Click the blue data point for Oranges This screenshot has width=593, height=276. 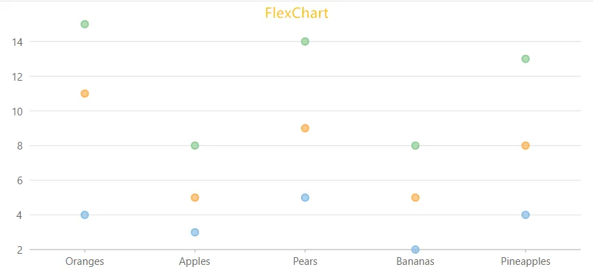click(x=85, y=215)
